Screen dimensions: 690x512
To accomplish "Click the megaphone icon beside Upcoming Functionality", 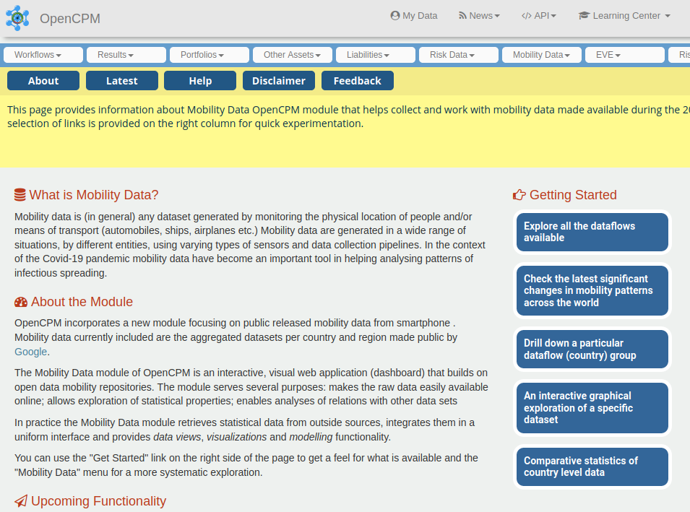I will point(20,500).
